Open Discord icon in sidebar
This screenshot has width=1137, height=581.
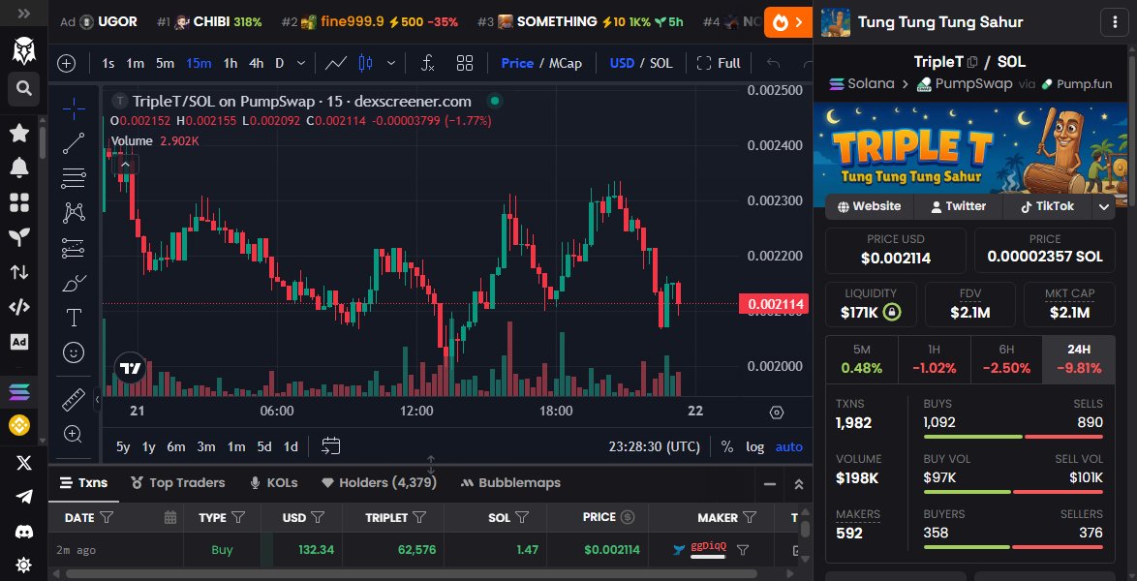tap(24, 532)
